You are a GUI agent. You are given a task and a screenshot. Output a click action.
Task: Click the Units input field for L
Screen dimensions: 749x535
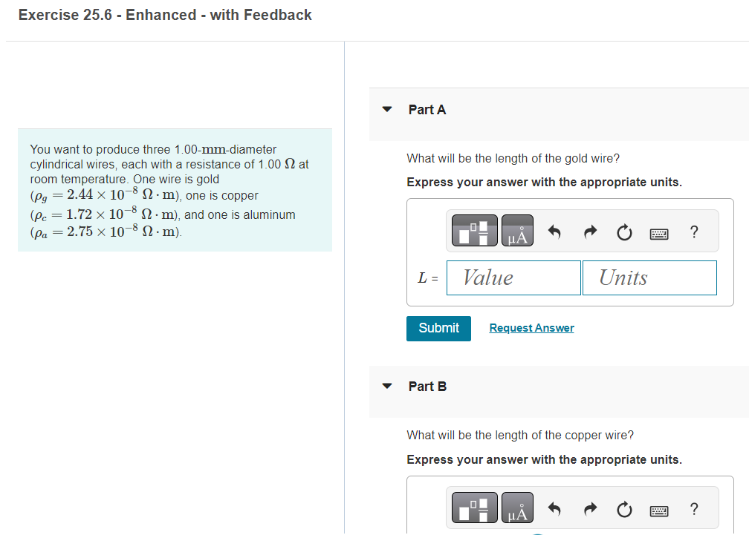(x=649, y=278)
